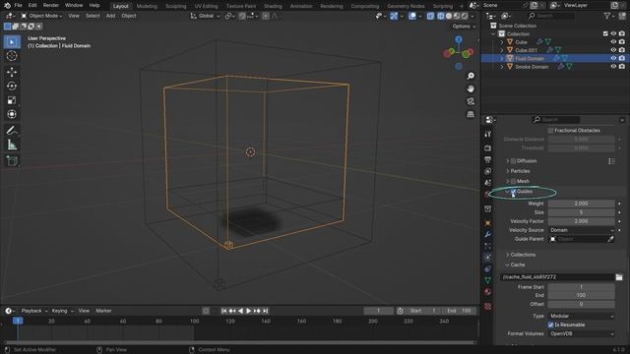This screenshot has height=354, width=630.
Task: Open the timeline Marker menu
Action: (103, 311)
